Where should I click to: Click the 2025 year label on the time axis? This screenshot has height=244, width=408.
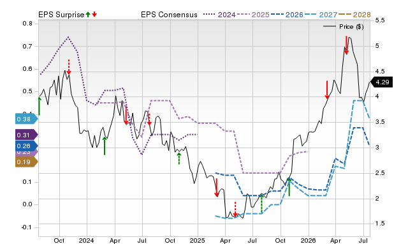(197, 240)
